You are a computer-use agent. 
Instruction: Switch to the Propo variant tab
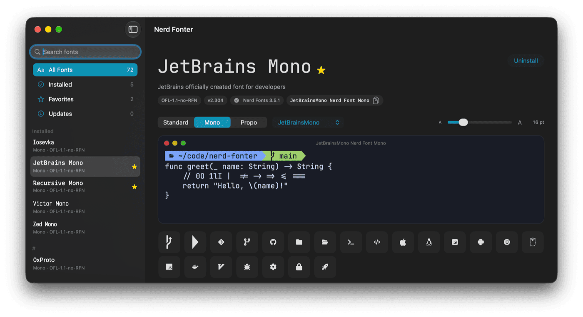249,122
